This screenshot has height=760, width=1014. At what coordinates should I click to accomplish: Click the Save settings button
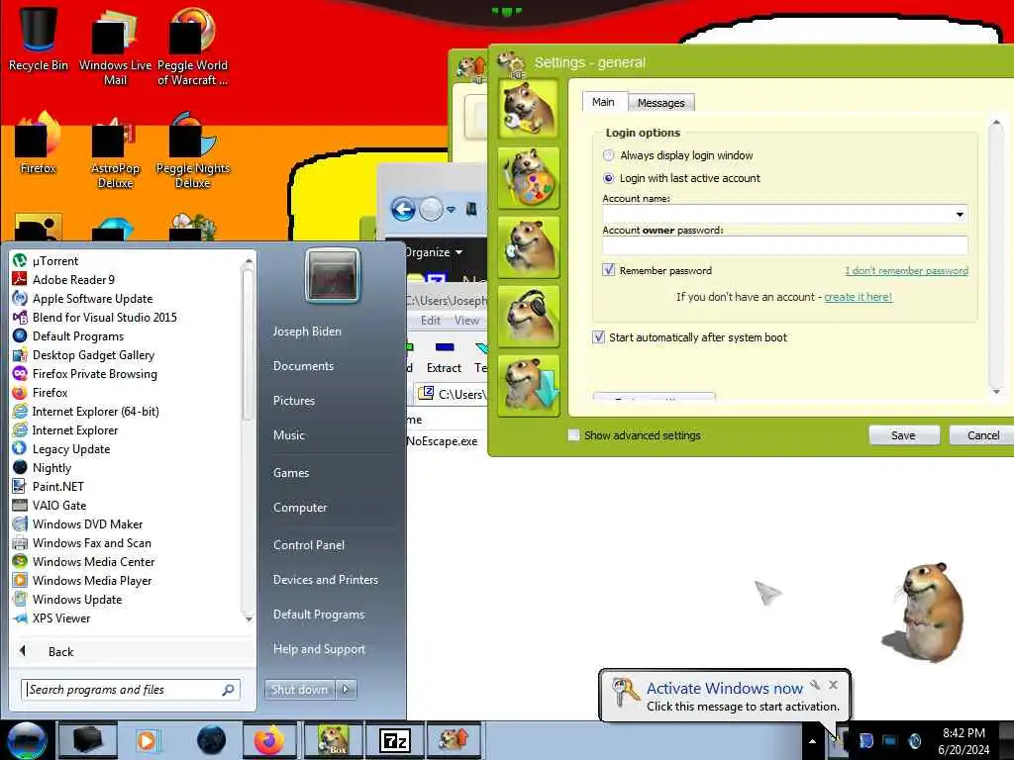(903, 435)
